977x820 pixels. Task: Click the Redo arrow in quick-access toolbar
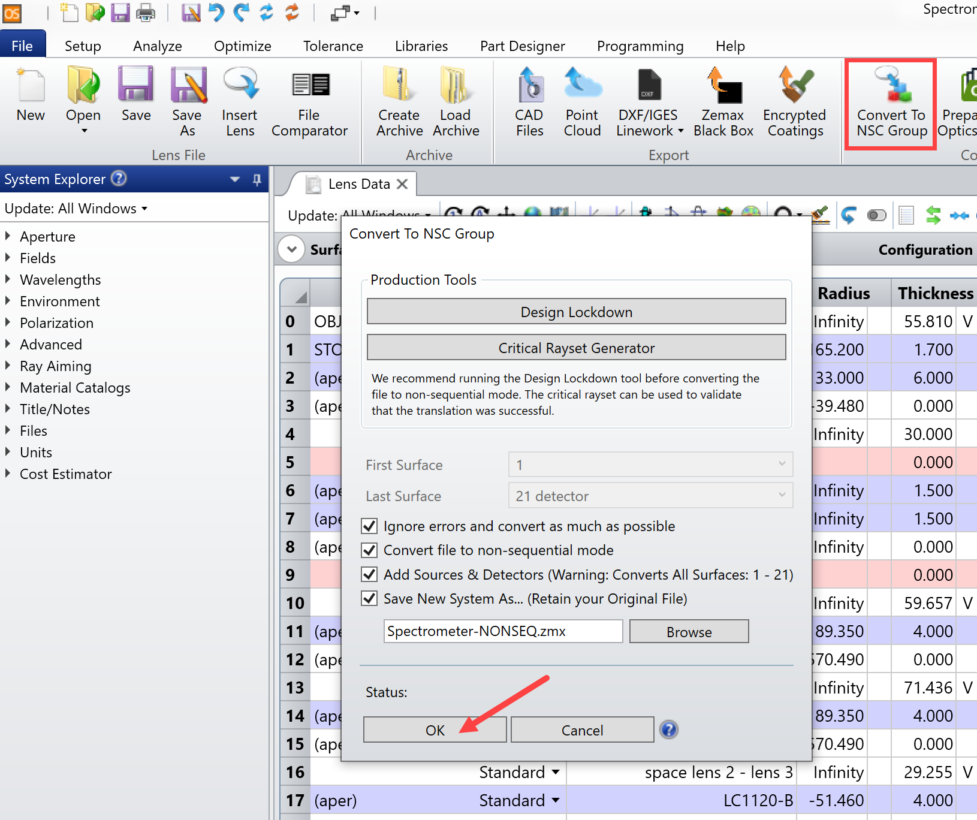pyautogui.click(x=242, y=12)
